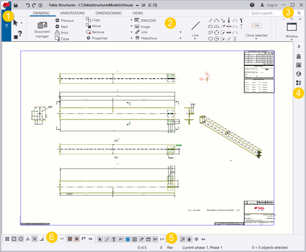Click the Text tool in bottom toolbar
The height and width of the screenshot is (252, 306).
tap(114, 239)
